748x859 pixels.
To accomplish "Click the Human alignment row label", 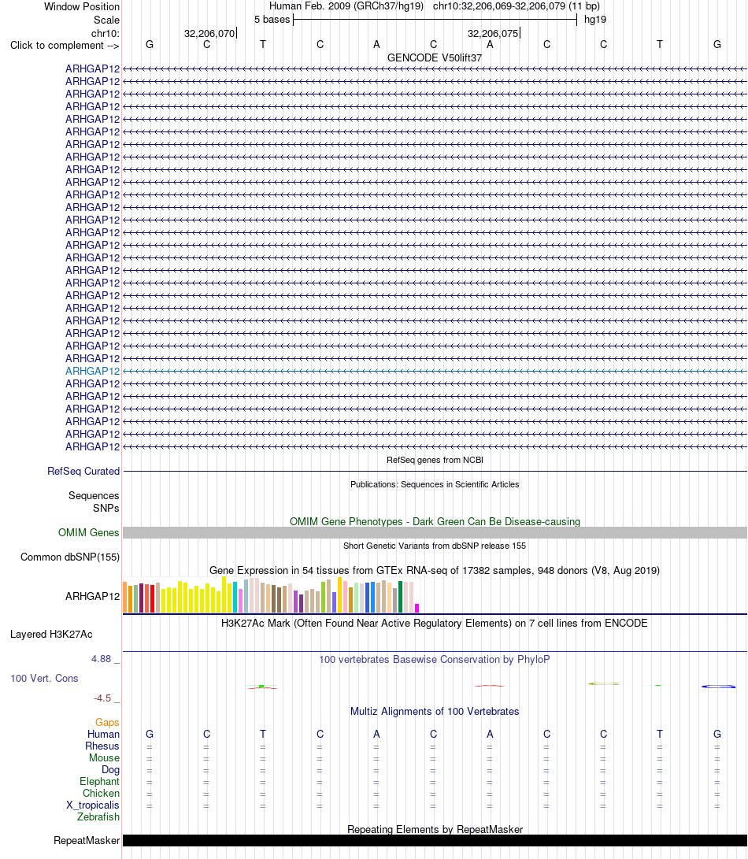I will (x=103, y=734).
